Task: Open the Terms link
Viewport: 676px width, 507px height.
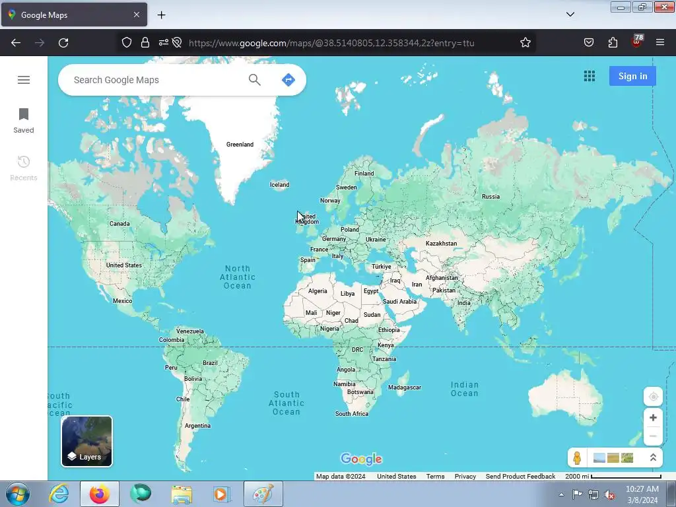Action: (x=436, y=477)
